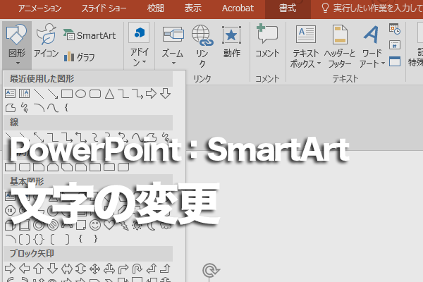Choose triangle shape in recent shapes
Viewport: 423px width, 282px height.
pos(109,94)
